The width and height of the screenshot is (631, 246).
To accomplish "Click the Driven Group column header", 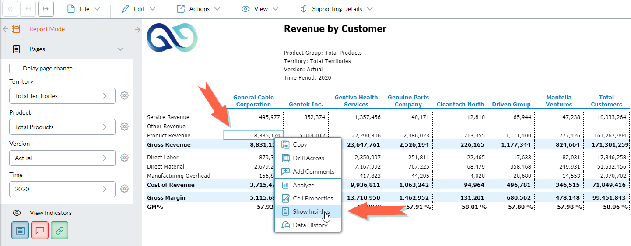I will pos(511,104).
